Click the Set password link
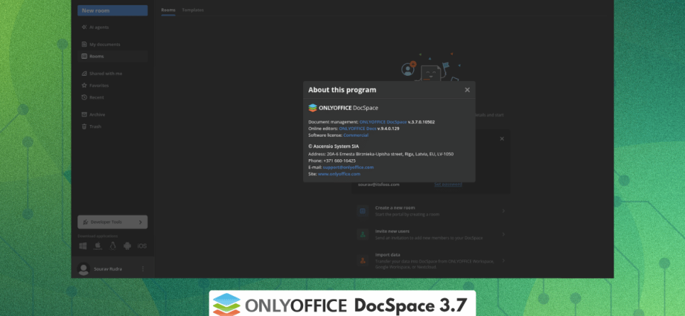685x316 pixels. pos(448,184)
